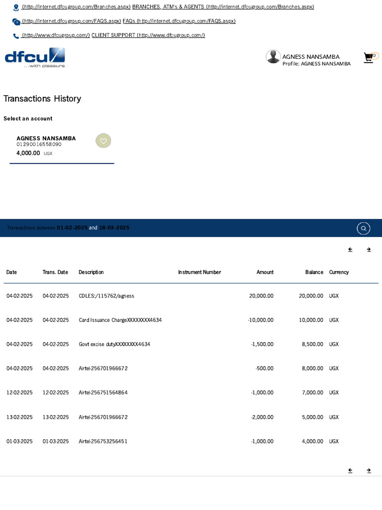382x510 pixels.
Task: Open the BRANCHES, ATM's & AGENTS link
Action: pos(223,7)
